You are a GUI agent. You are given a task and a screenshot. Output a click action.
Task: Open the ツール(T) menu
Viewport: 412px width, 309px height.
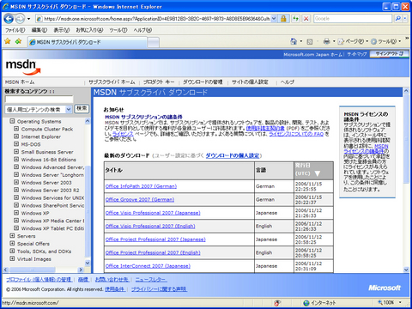coord(118,30)
